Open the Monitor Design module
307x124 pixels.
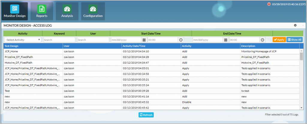pos(15,11)
